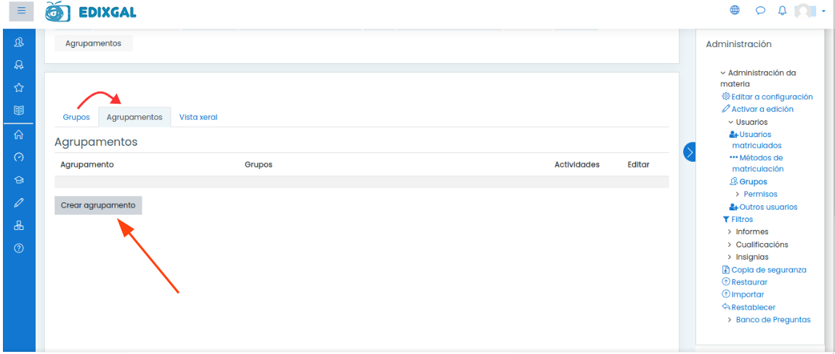Open the book icon in sidebar

click(19, 111)
